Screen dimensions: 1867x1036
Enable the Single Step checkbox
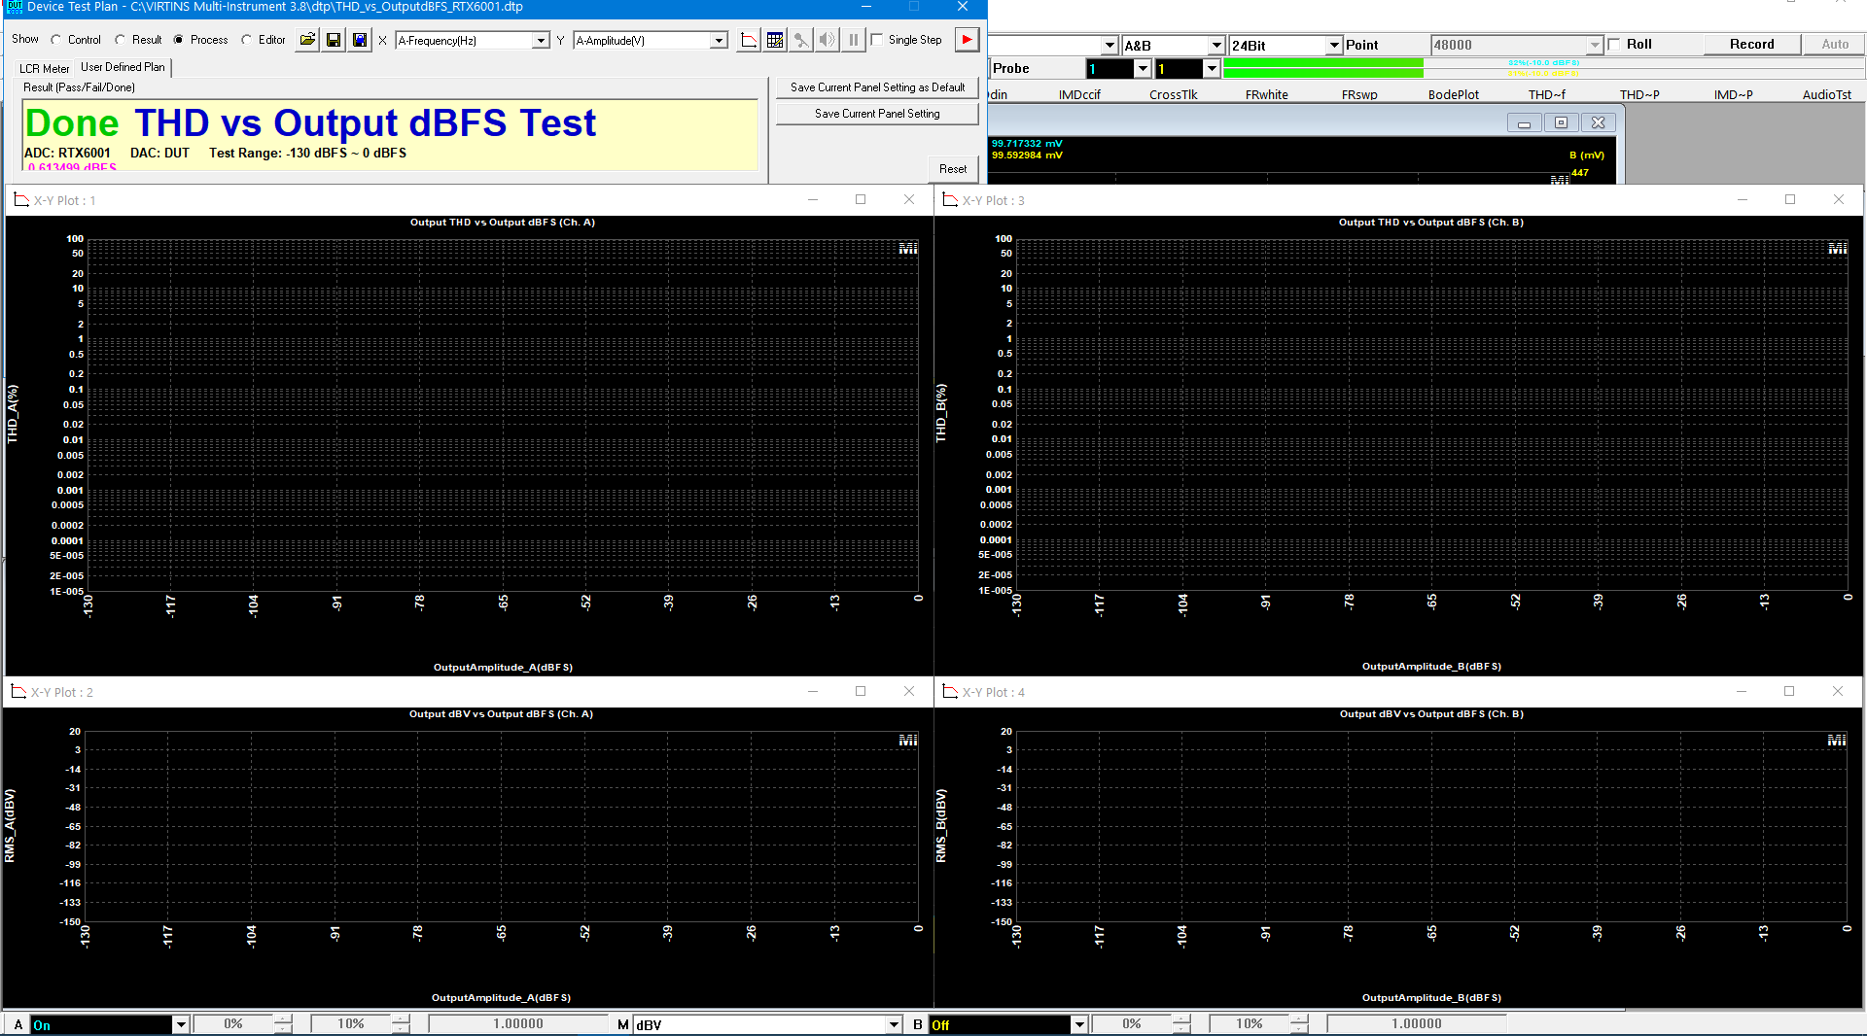tap(877, 40)
